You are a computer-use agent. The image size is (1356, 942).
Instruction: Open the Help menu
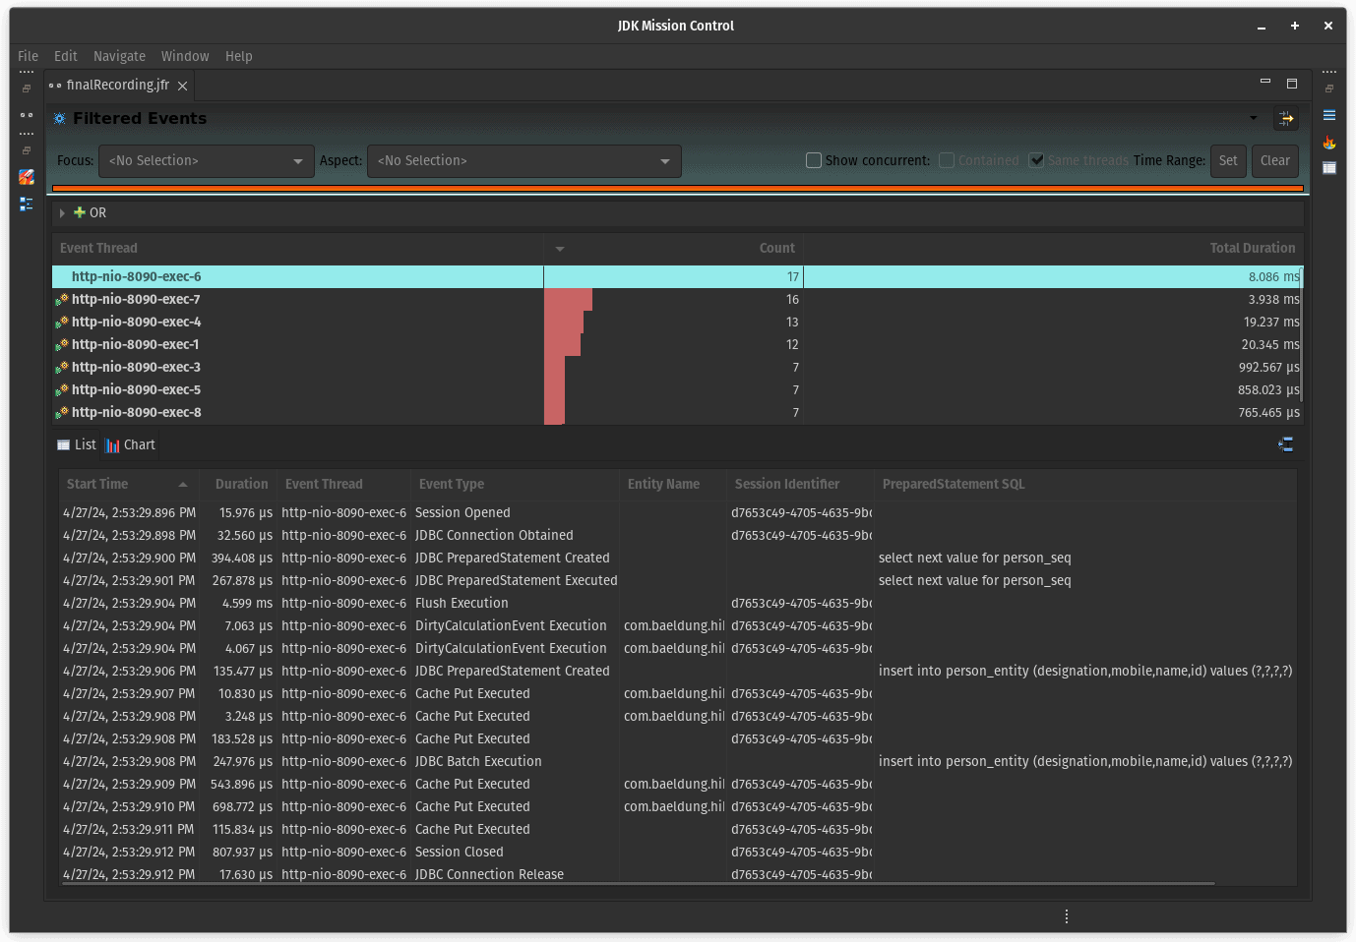239,56
